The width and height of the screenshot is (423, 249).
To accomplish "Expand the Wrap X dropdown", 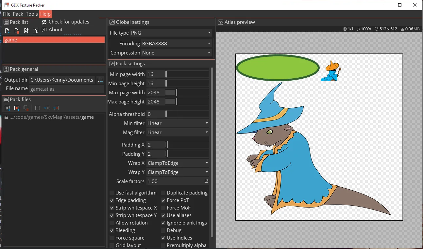I will [178, 163].
